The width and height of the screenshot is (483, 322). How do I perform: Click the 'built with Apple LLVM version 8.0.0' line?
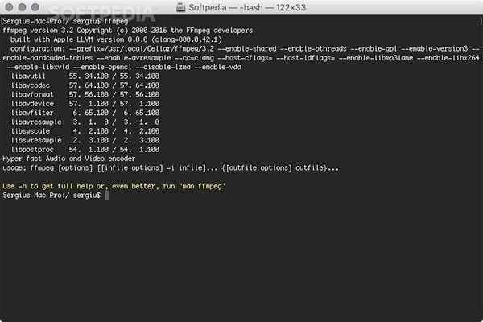[116, 39]
